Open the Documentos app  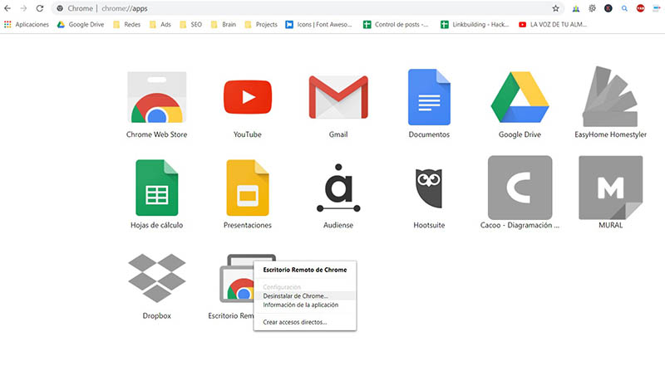point(429,97)
